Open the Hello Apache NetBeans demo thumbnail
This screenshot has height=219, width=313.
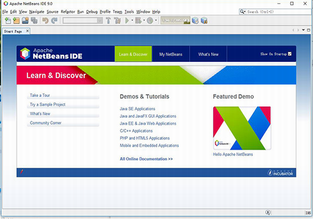coord(242,128)
